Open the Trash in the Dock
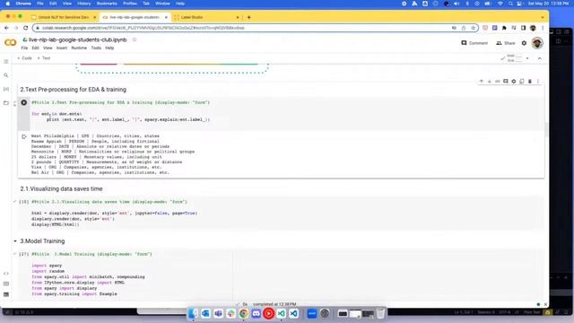The image size is (574, 323). (x=380, y=313)
